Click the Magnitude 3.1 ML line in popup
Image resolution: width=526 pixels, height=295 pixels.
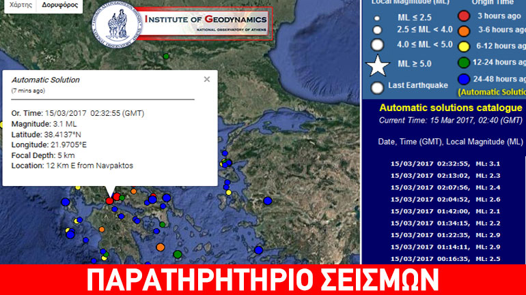[x=44, y=124]
